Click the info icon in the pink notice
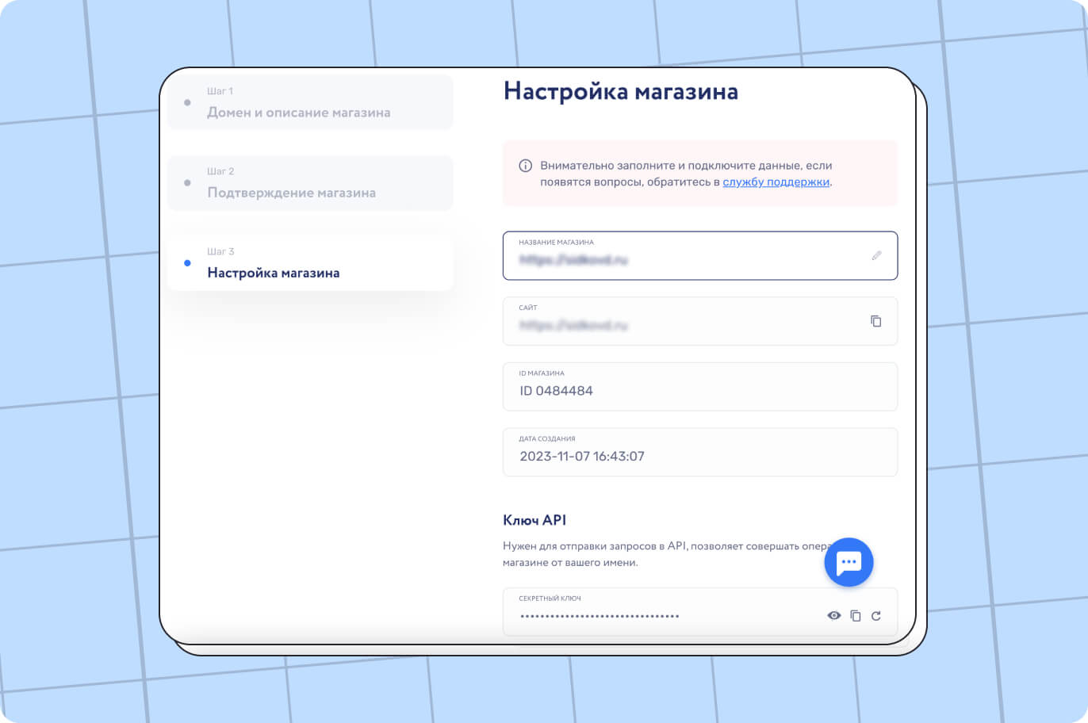The width and height of the screenshot is (1088, 723). click(525, 166)
